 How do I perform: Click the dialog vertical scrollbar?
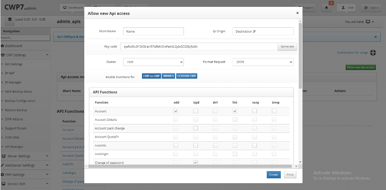tap(300, 55)
